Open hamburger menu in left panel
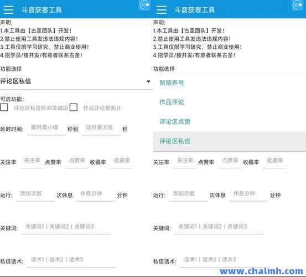306x277 pixels. (9, 9)
